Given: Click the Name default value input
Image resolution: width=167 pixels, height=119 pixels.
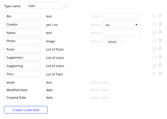Looking at the screenshot, I should coord(121,33).
